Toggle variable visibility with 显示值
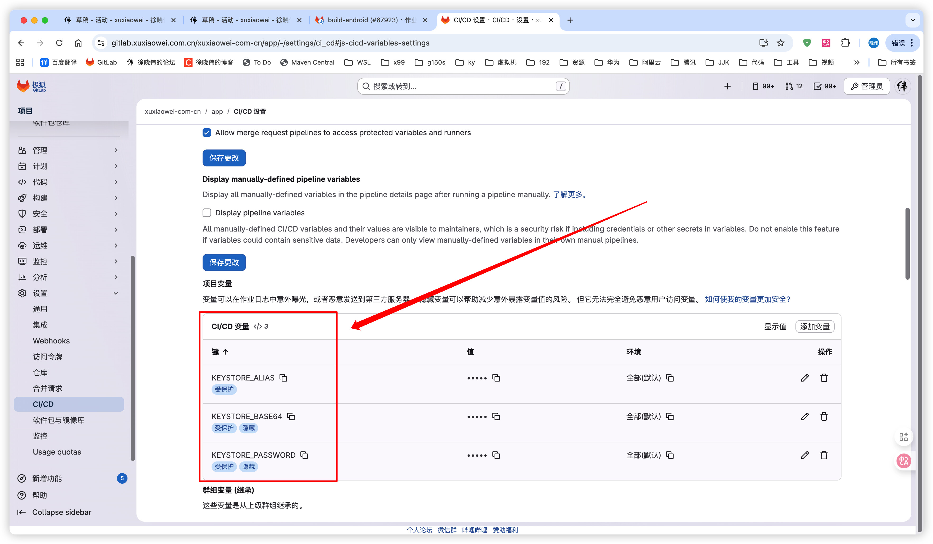Viewport: 933px width, 544px height. pos(775,326)
